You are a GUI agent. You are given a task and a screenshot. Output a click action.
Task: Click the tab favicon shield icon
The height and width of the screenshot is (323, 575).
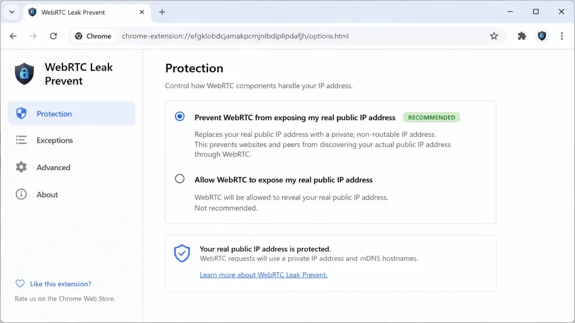coord(33,12)
